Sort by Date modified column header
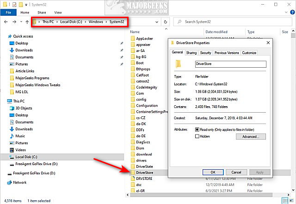Viewport: 296px width, 204px height. 216,32
